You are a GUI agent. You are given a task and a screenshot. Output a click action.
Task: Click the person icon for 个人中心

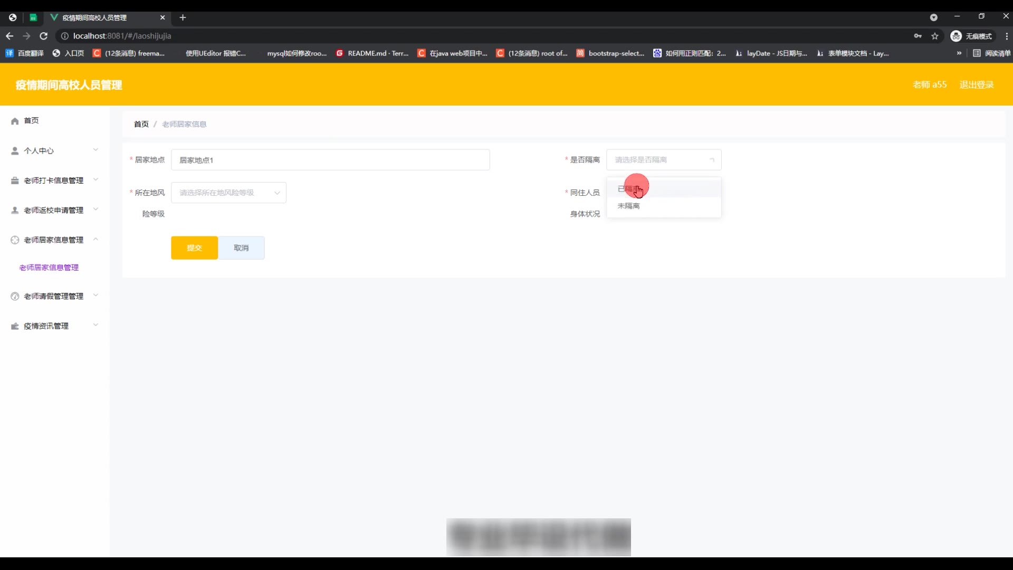point(15,151)
